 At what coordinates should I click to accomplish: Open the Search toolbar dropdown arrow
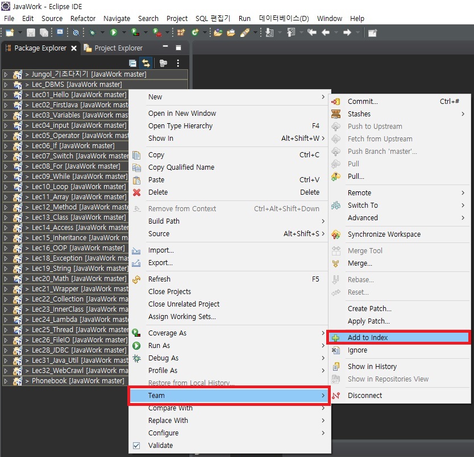[255, 32]
